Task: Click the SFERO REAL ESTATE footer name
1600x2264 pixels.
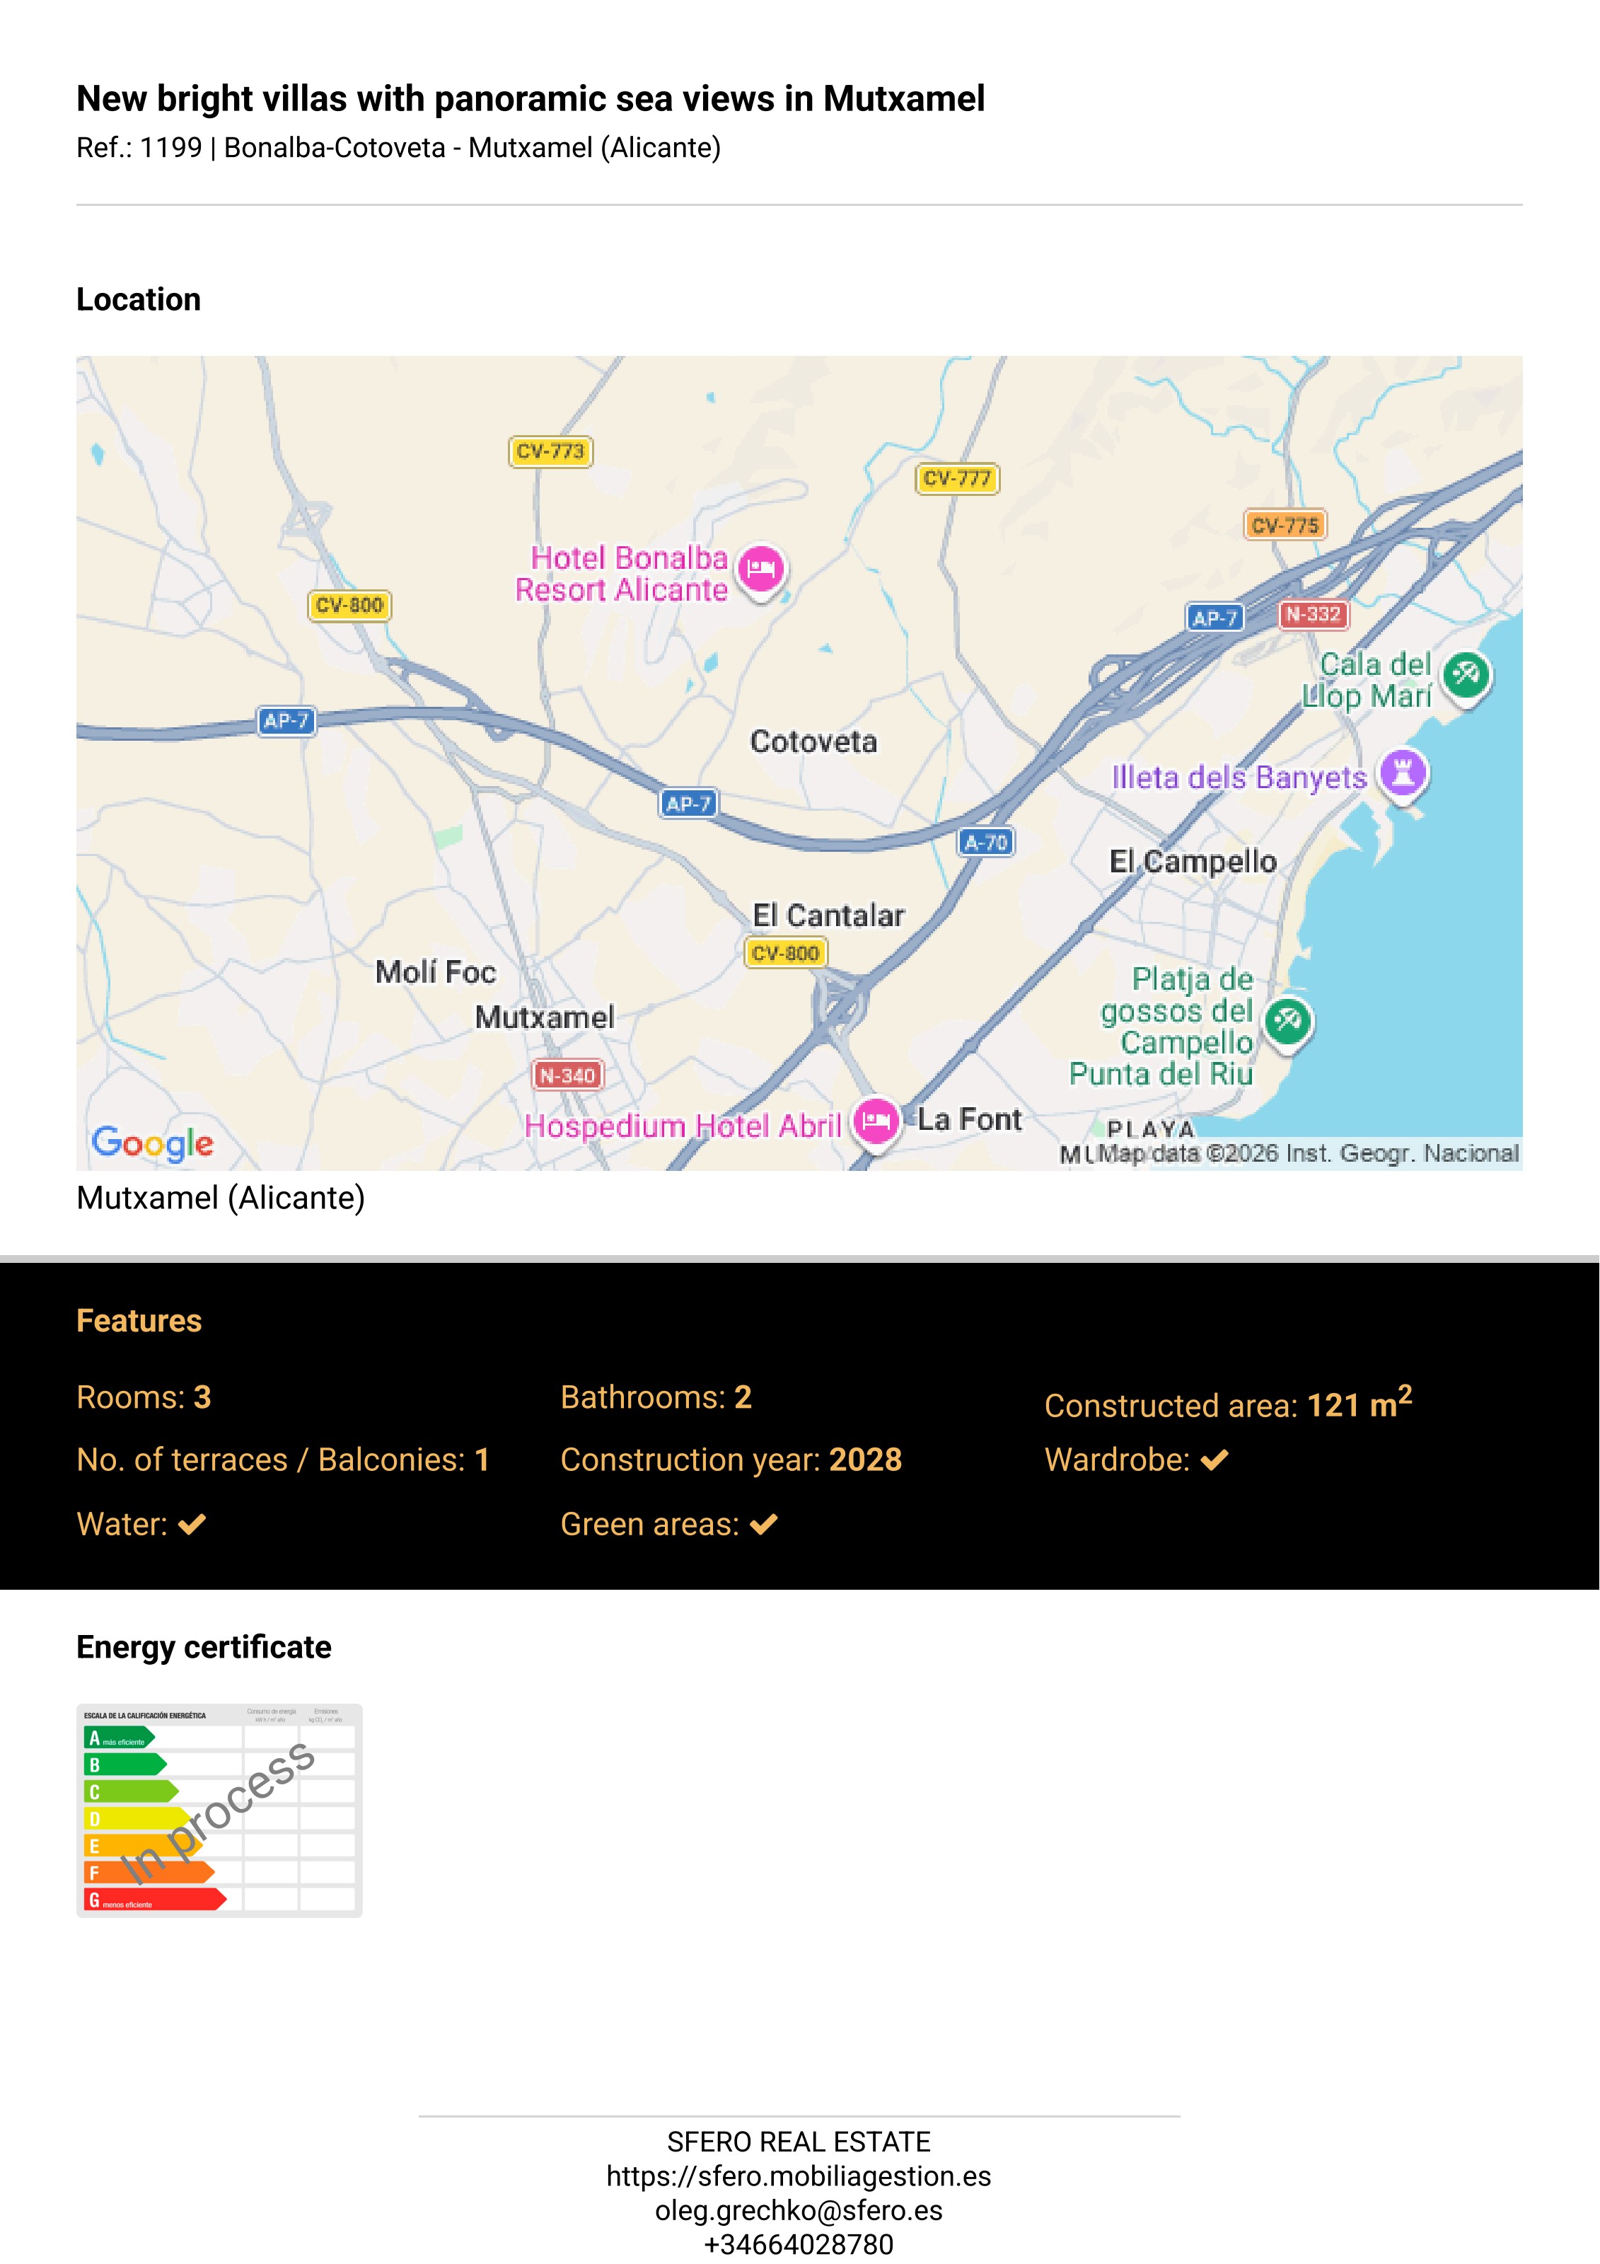Action: coord(799,2142)
